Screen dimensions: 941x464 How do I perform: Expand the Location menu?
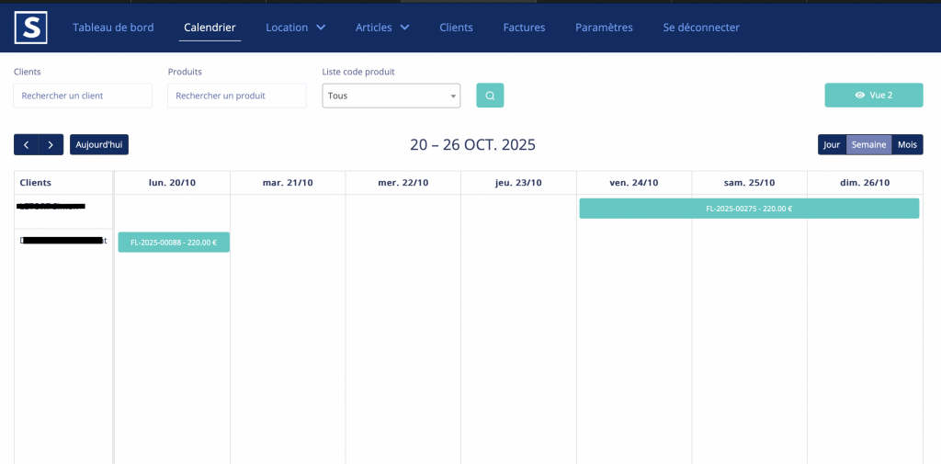[x=295, y=28]
